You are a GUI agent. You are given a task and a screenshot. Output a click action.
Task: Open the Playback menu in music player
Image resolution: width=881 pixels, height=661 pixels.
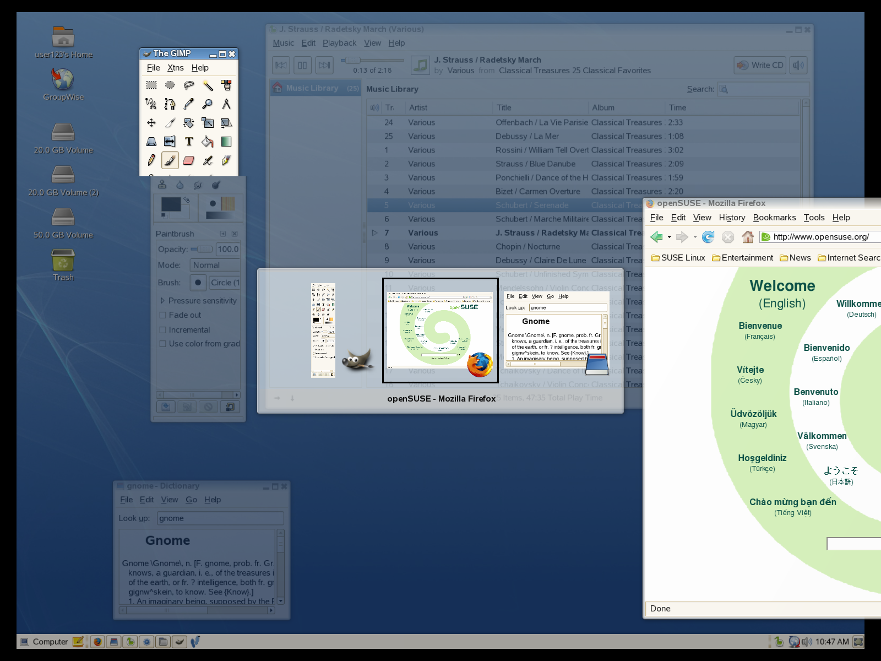coord(339,43)
